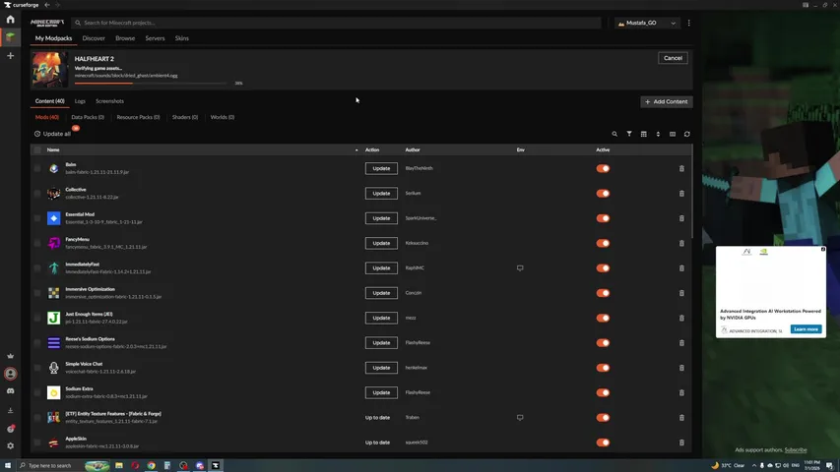
Task: Click the navigate back arrow in title bar
Action: (47, 5)
